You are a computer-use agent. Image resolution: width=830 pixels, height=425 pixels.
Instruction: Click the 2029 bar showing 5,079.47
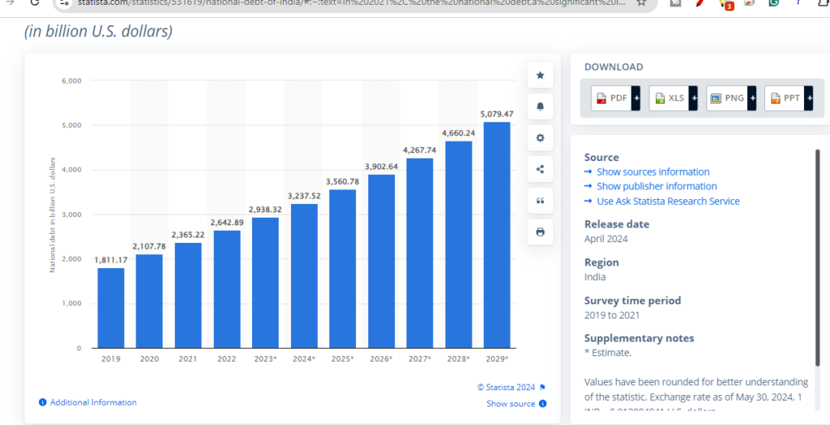(497, 235)
